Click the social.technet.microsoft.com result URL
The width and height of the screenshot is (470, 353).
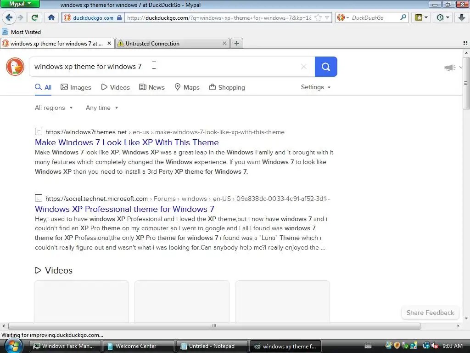click(188, 199)
